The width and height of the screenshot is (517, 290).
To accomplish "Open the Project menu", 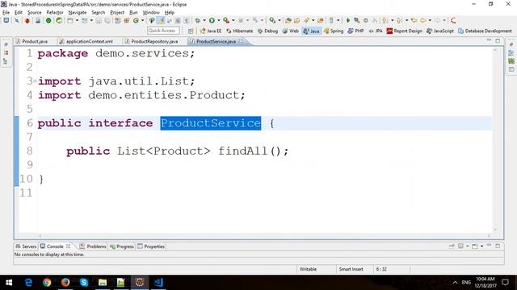I will coord(117,13).
